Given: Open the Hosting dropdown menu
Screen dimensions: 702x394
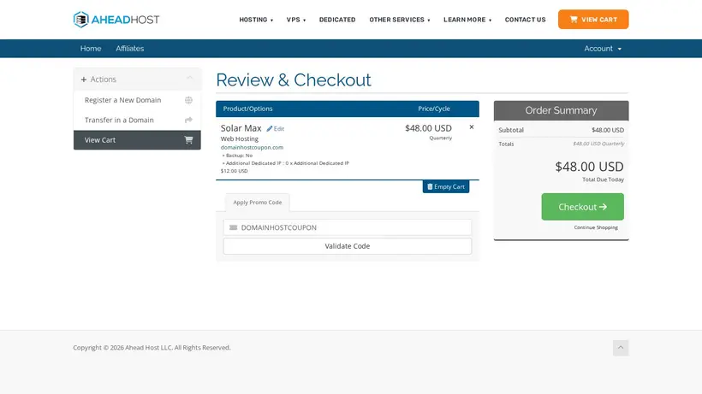Looking at the screenshot, I should [256, 20].
